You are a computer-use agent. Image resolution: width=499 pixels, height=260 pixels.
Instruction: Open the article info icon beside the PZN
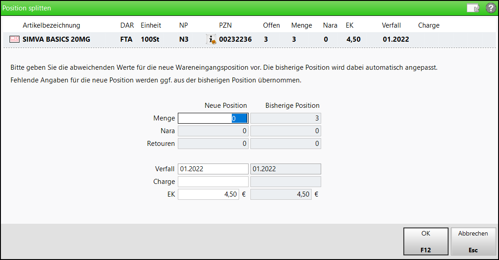click(x=211, y=39)
